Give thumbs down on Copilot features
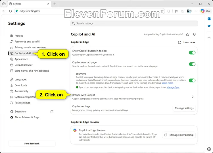The height and width of the screenshot is (153, 213). 194,34
